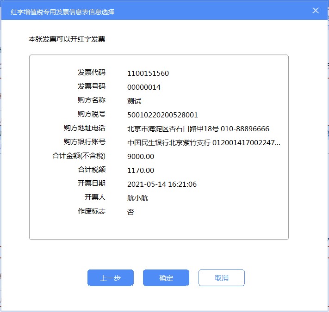329x312 pixels.
Task: Select buyer tax number 50010220200528001
Action: [x=162, y=115]
